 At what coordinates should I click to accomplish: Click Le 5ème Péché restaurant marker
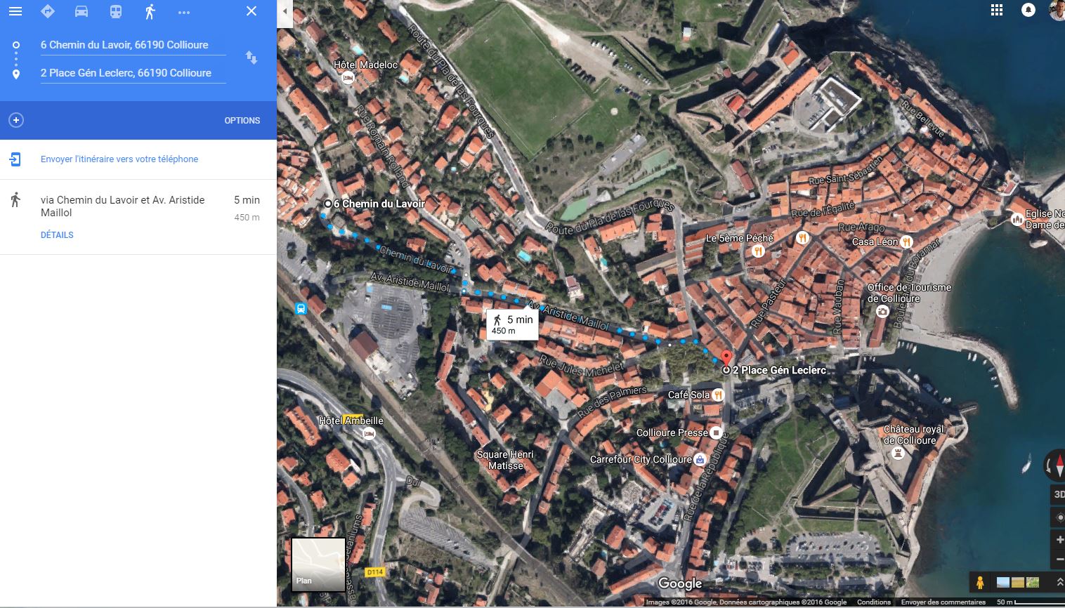pos(757,251)
